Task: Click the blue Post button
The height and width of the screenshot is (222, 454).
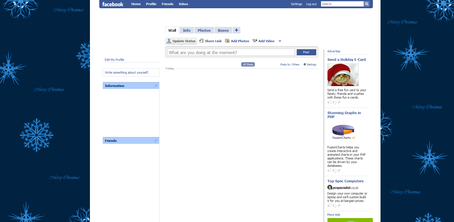Action: click(x=306, y=52)
